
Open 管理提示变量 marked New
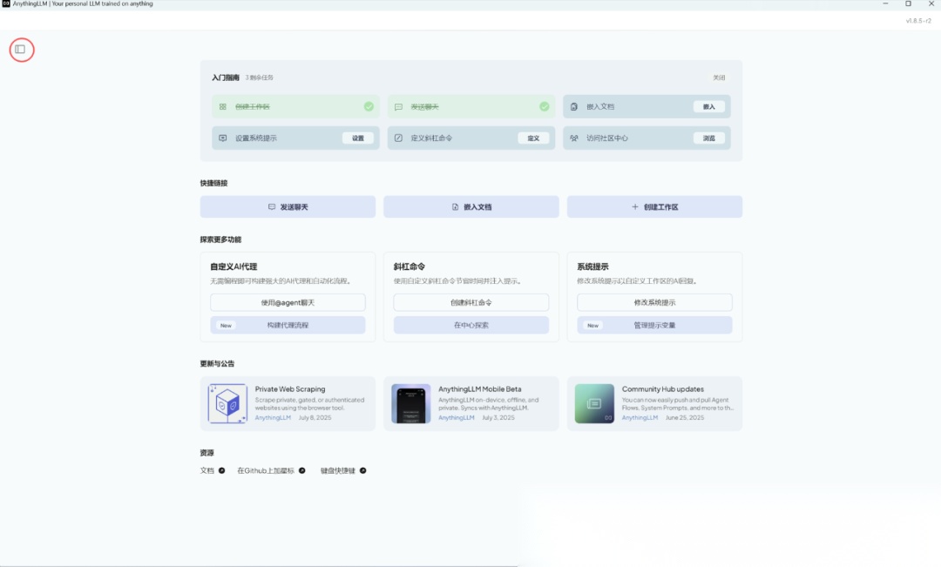(x=654, y=325)
